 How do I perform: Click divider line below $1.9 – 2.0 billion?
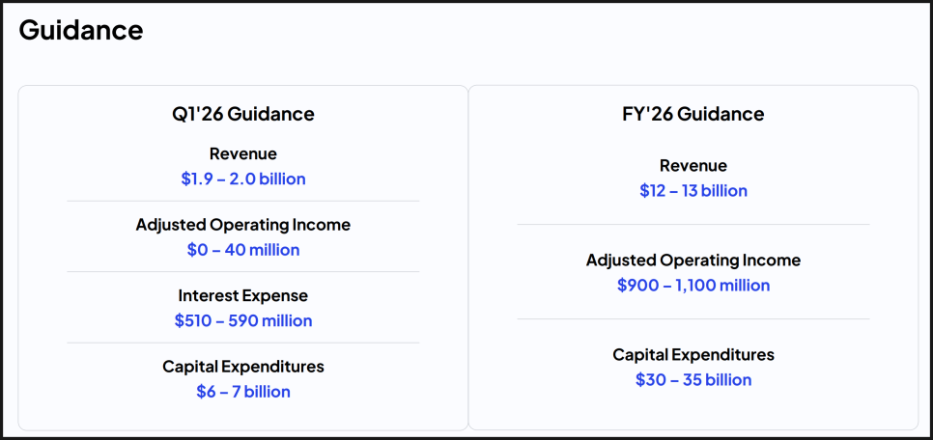coord(243,201)
